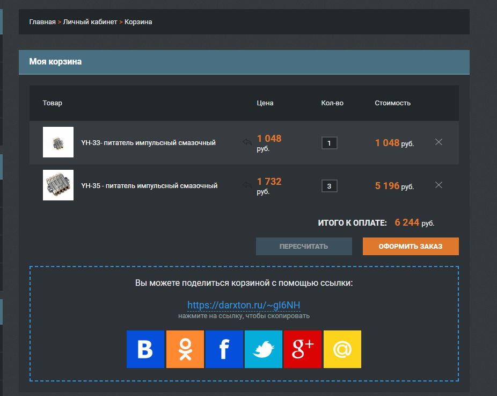Go to Главная breadcrumb
Image resolution: width=497 pixels, height=396 pixels.
click(x=42, y=22)
